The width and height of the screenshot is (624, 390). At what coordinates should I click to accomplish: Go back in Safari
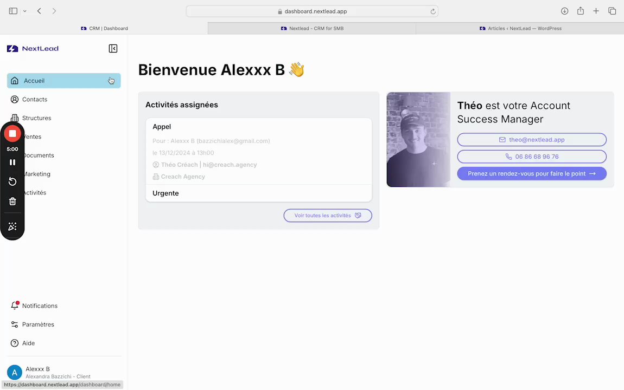pyautogui.click(x=39, y=11)
